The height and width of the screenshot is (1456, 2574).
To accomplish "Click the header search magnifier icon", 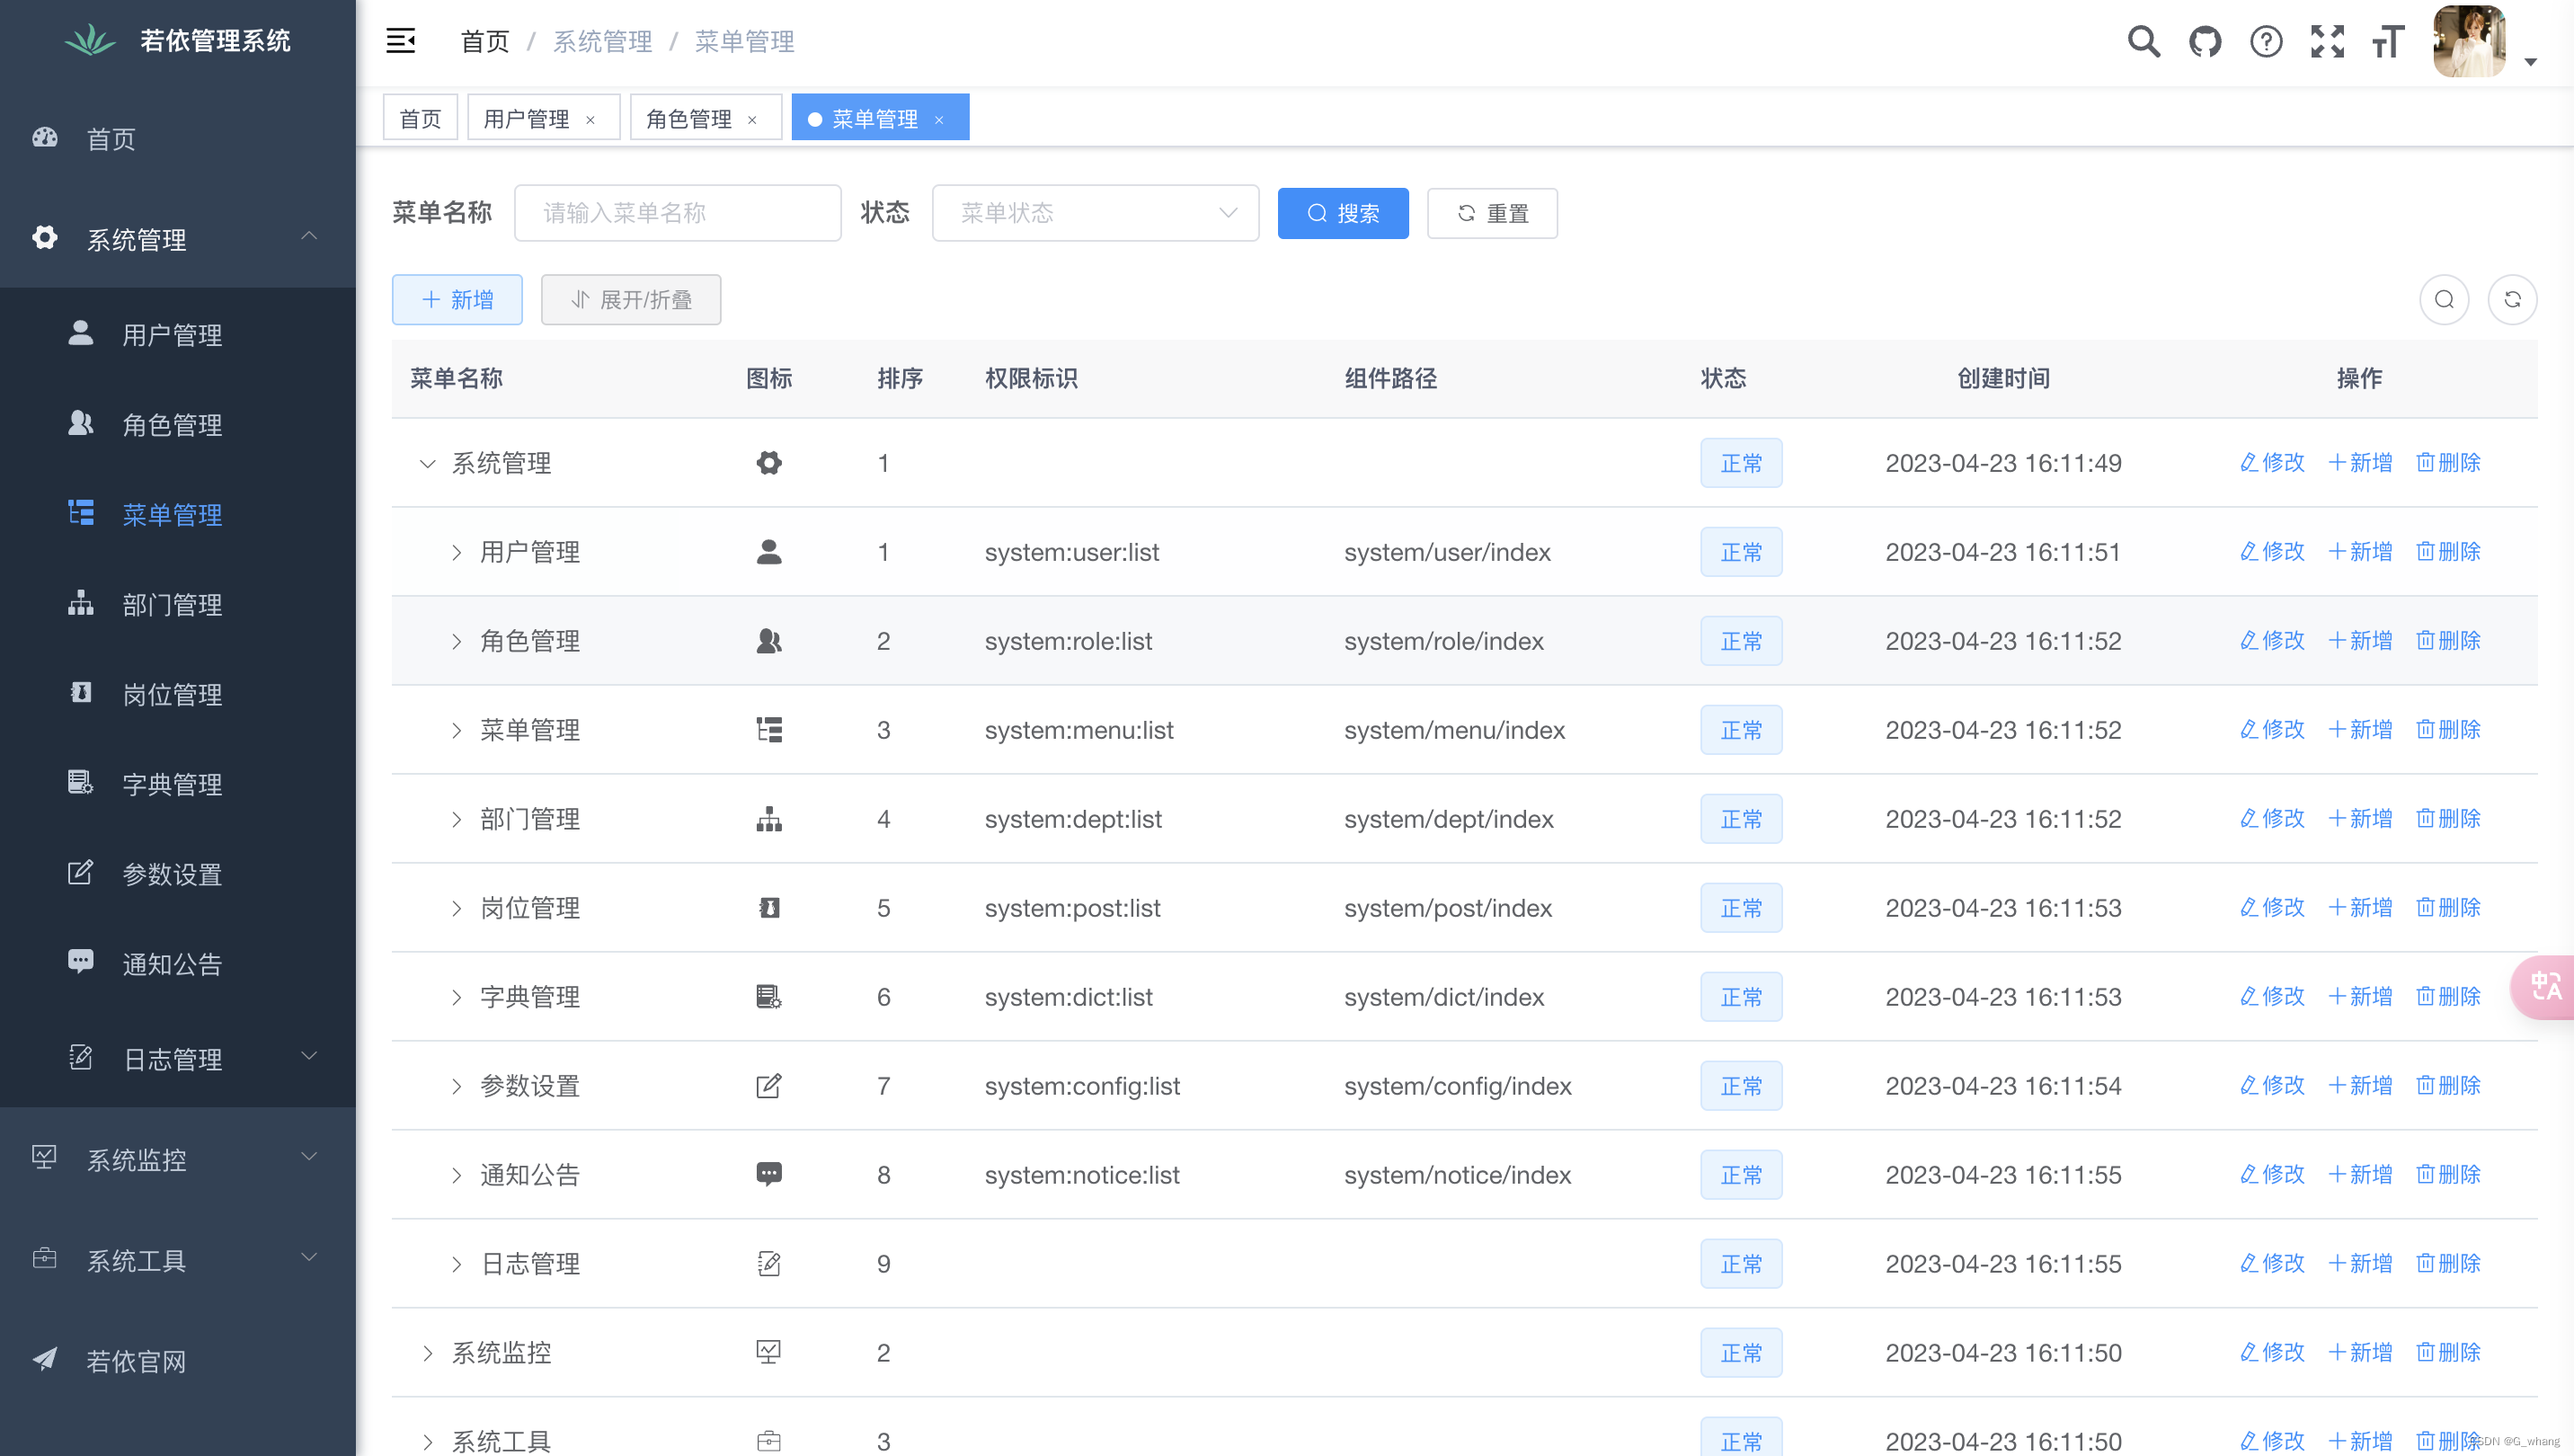I will 2143,42.
